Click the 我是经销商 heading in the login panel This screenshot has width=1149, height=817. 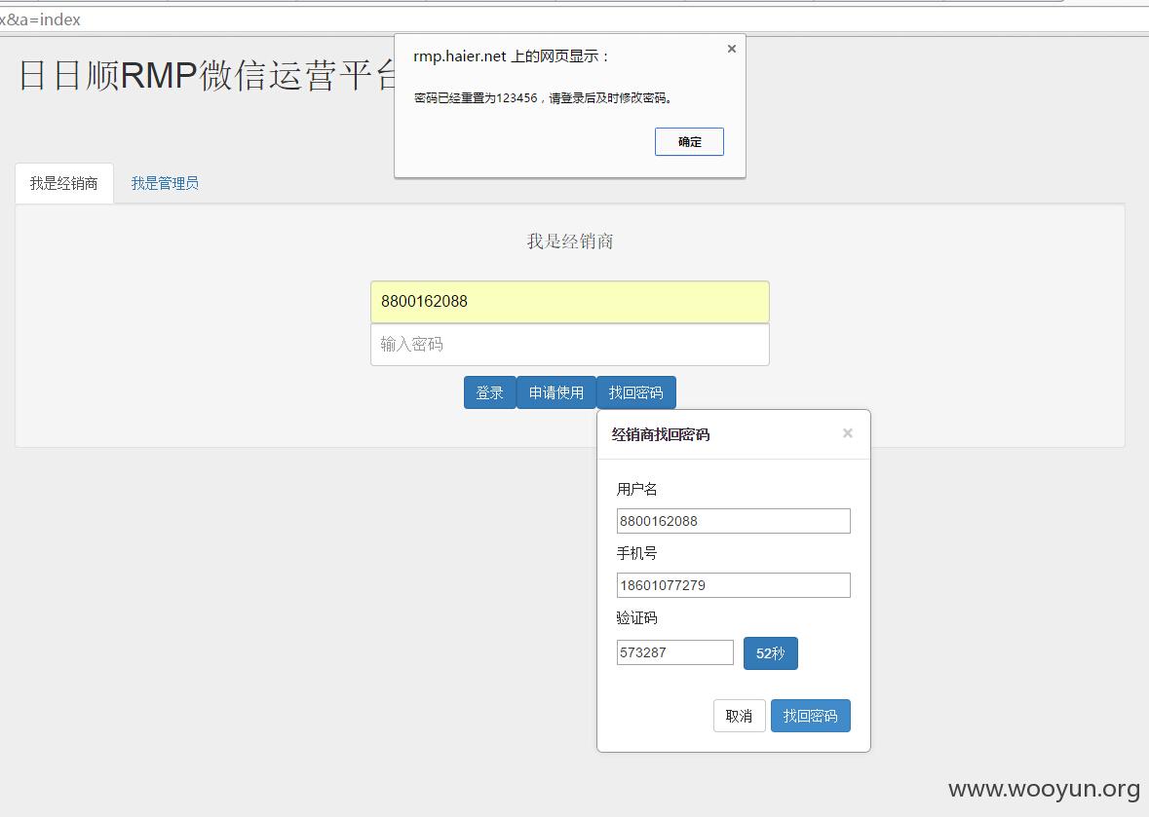tap(570, 241)
